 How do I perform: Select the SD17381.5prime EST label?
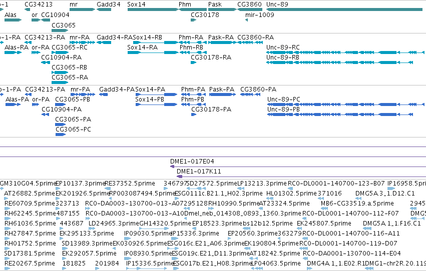30,253
